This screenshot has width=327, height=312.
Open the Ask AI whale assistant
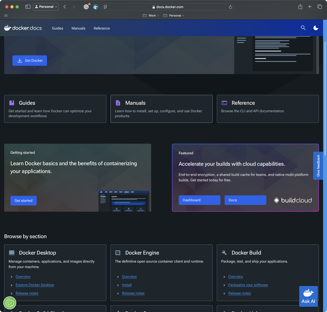pyautogui.click(x=308, y=296)
